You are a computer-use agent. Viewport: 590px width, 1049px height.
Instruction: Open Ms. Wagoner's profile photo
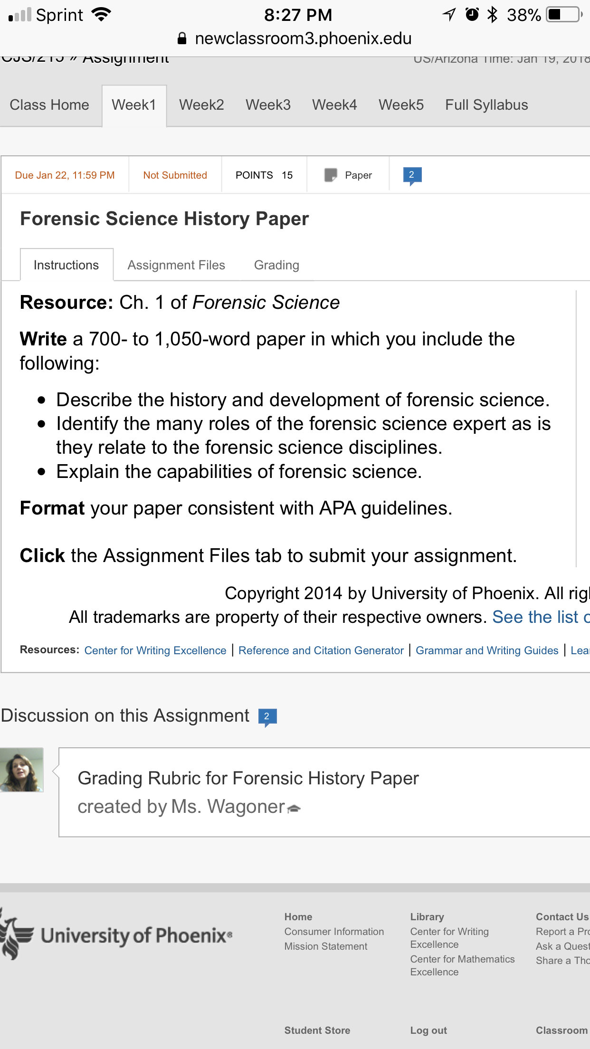22,770
